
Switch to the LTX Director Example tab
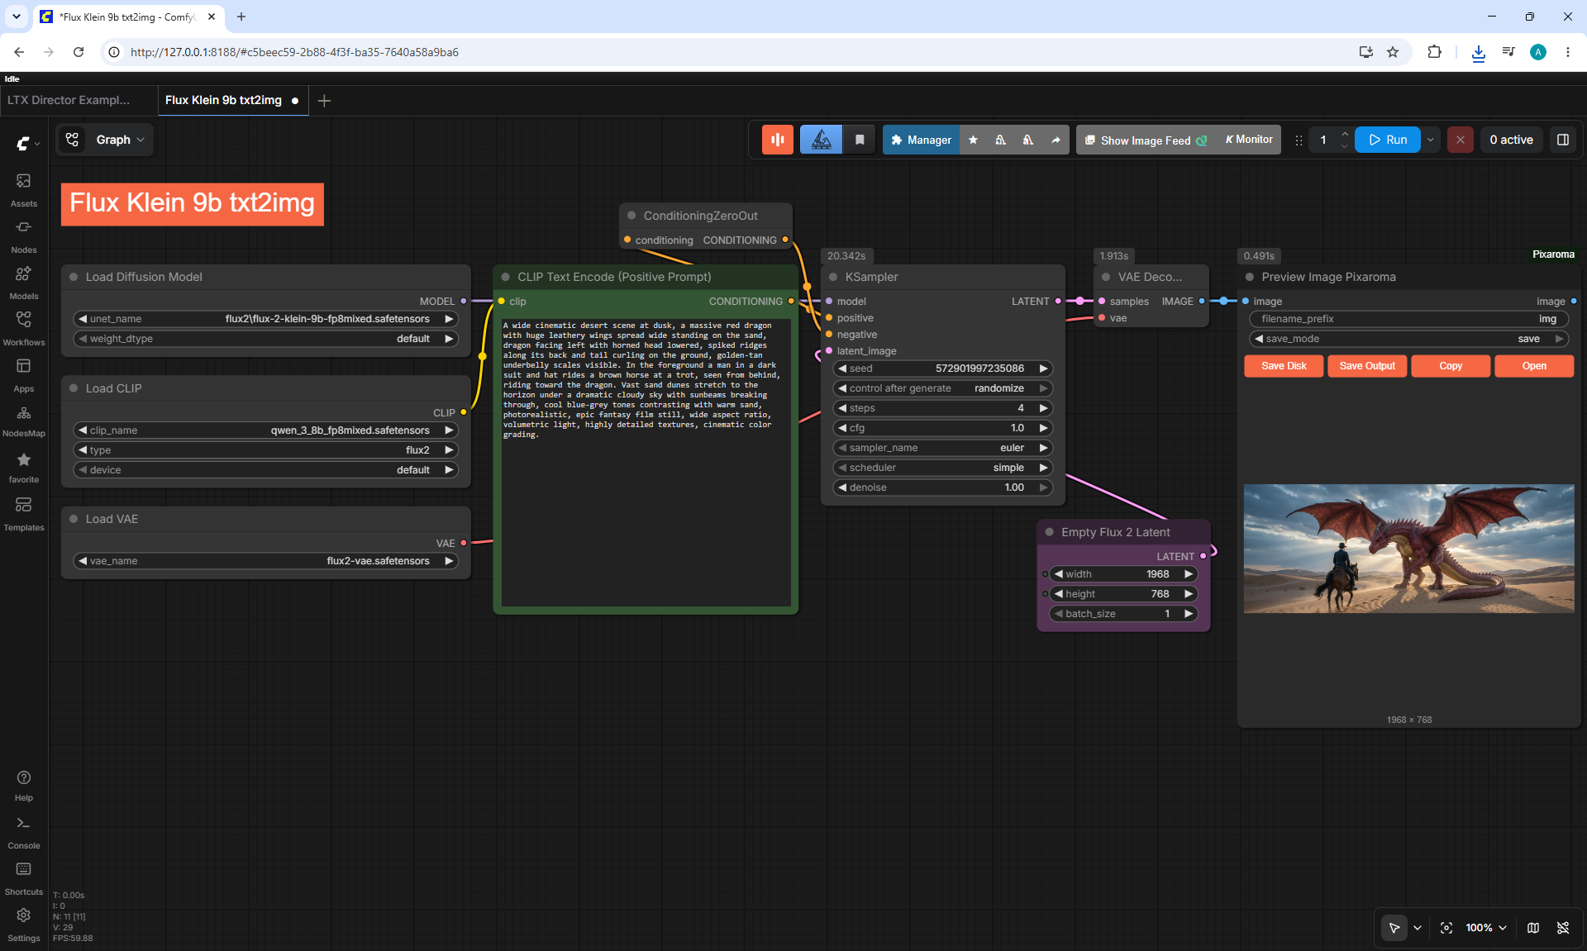pyautogui.click(x=69, y=100)
